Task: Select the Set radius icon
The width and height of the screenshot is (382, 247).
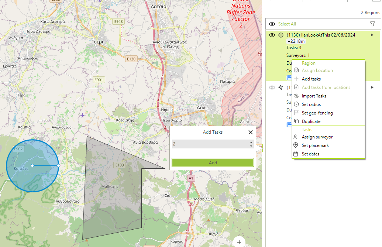Action: [296, 104]
